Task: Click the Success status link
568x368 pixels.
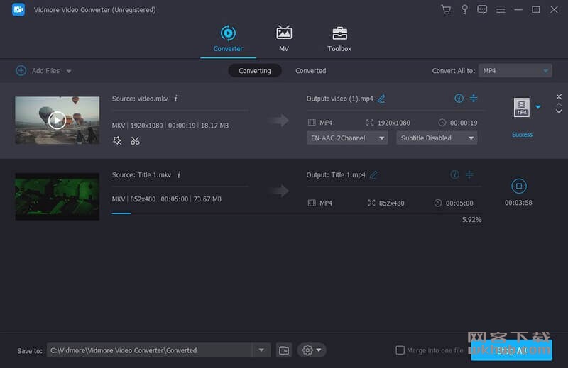Action: click(522, 135)
